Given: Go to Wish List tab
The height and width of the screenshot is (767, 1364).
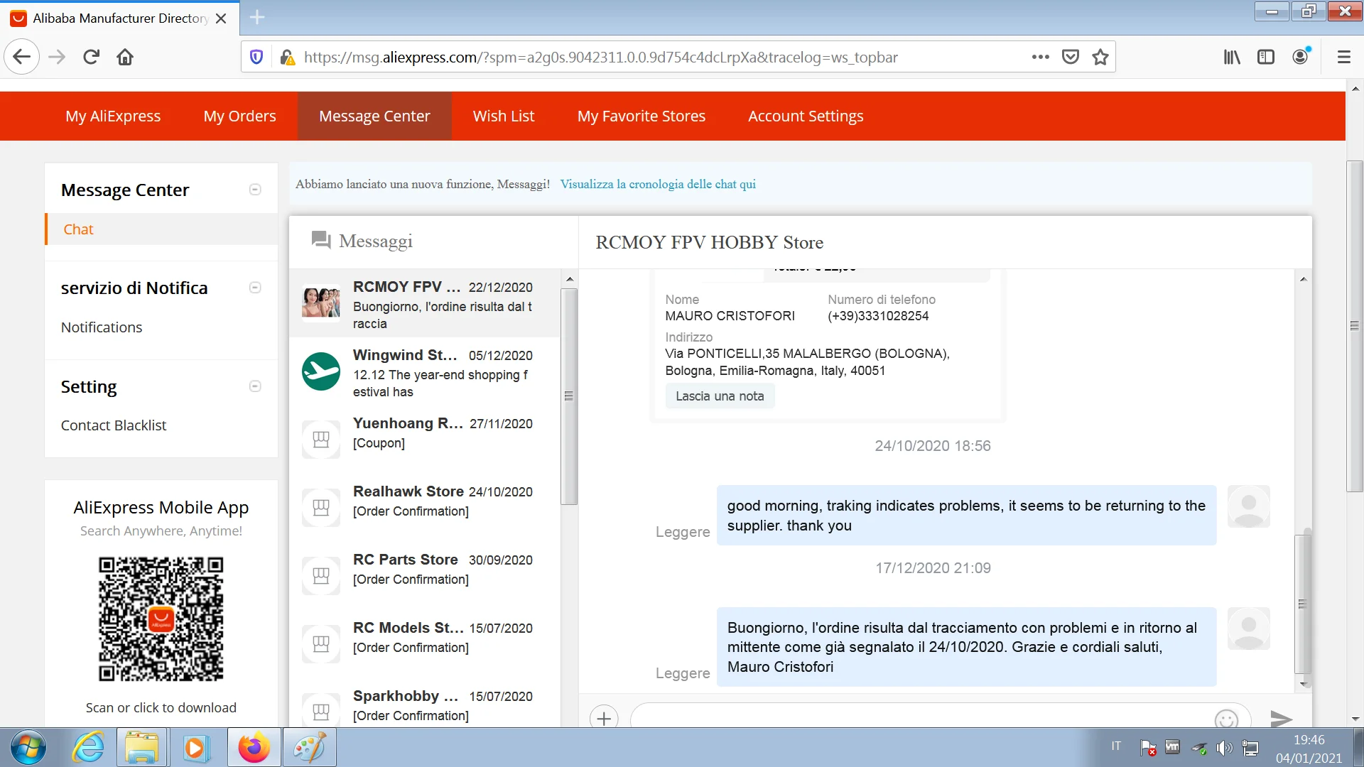Looking at the screenshot, I should 503,116.
